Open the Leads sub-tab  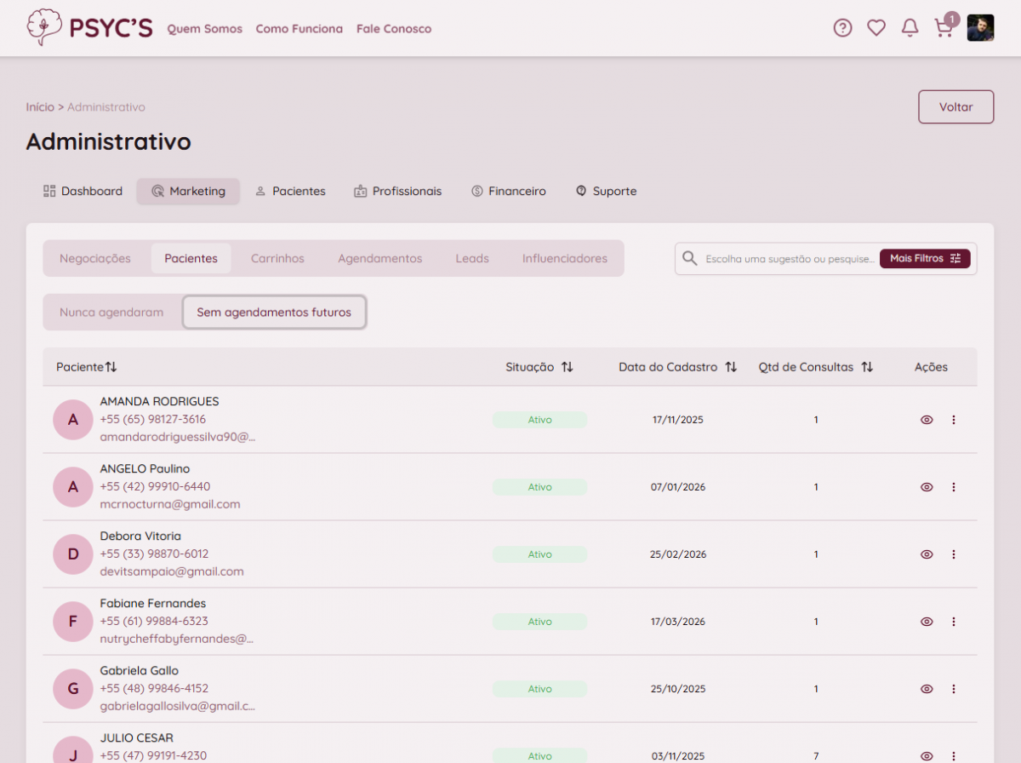[472, 259]
